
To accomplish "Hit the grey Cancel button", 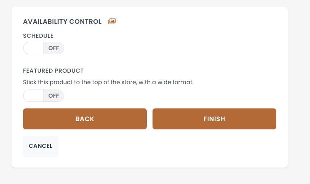I will click(41, 146).
